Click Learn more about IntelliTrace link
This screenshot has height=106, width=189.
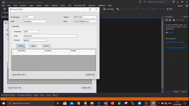[176, 48]
